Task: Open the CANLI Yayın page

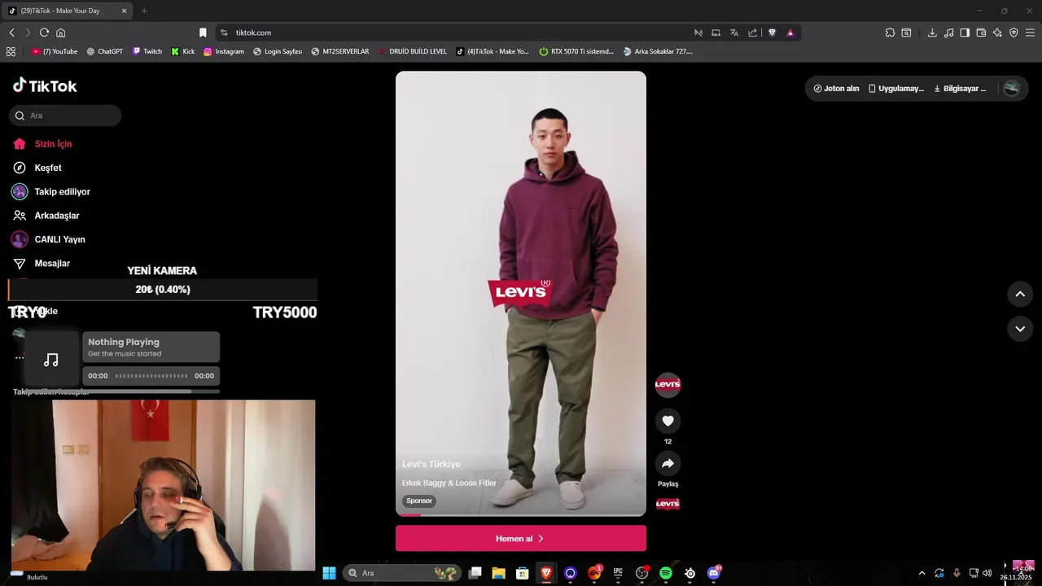Action: pyautogui.click(x=59, y=240)
